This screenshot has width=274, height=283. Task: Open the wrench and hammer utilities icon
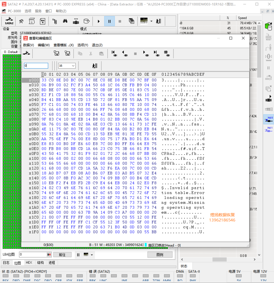(x=21, y=21)
